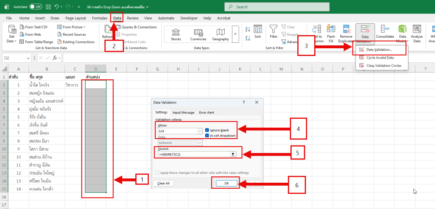Toggle Ignore blank checkbox
This screenshot has height=209, width=435.
(x=207, y=130)
